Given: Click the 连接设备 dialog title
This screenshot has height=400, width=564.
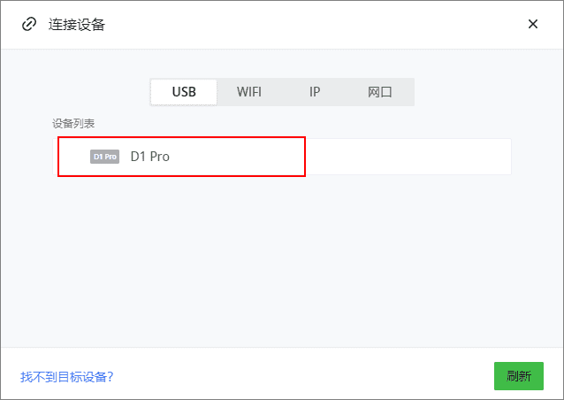Looking at the screenshot, I should [77, 25].
